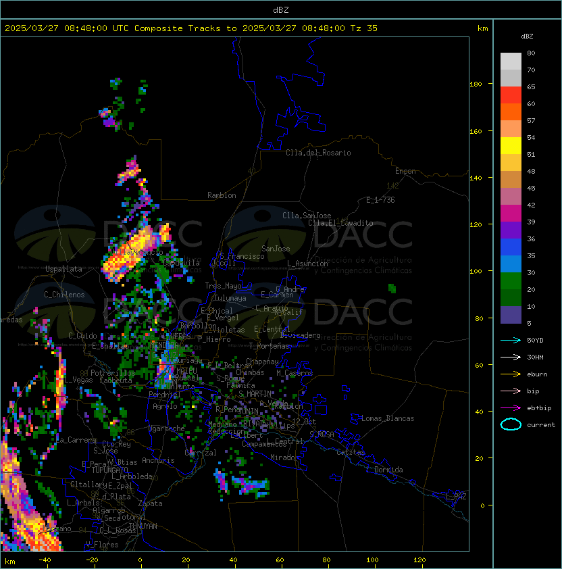Click the 'TUNUYAN' place label
The image size is (562, 569).
click(x=143, y=526)
